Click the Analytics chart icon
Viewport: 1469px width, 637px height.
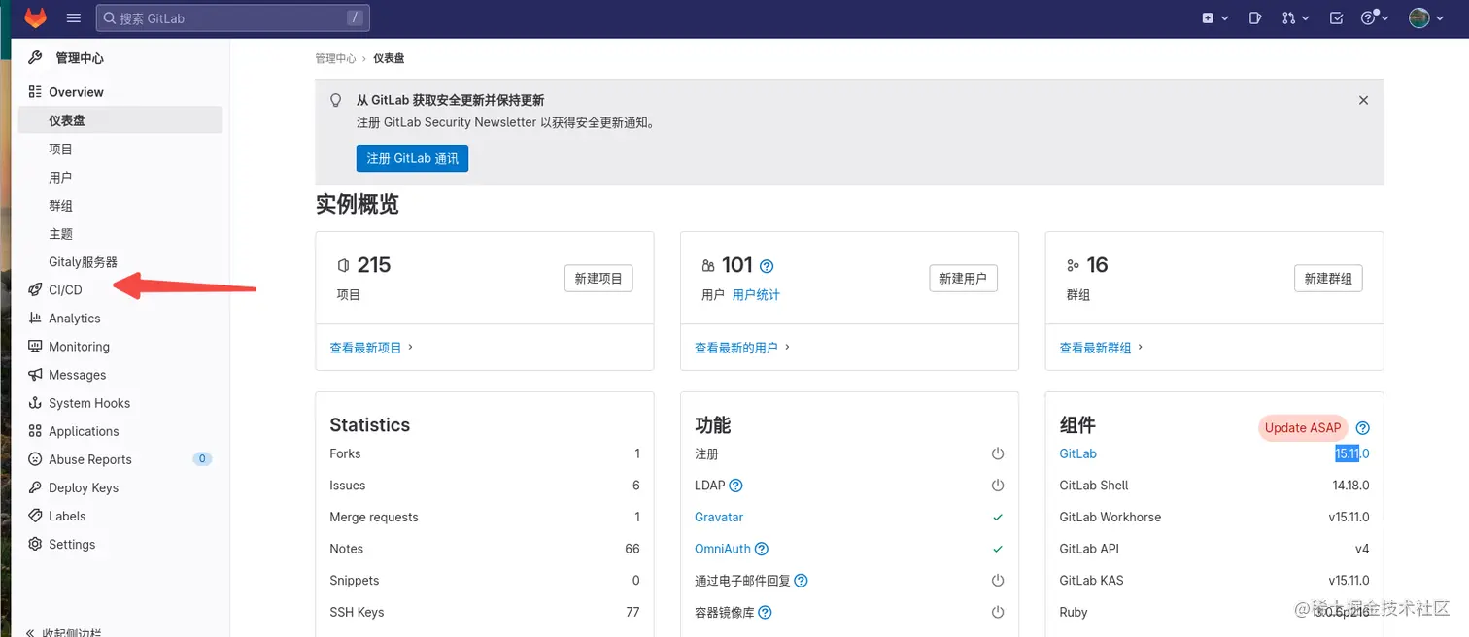(x=35, y=318)
